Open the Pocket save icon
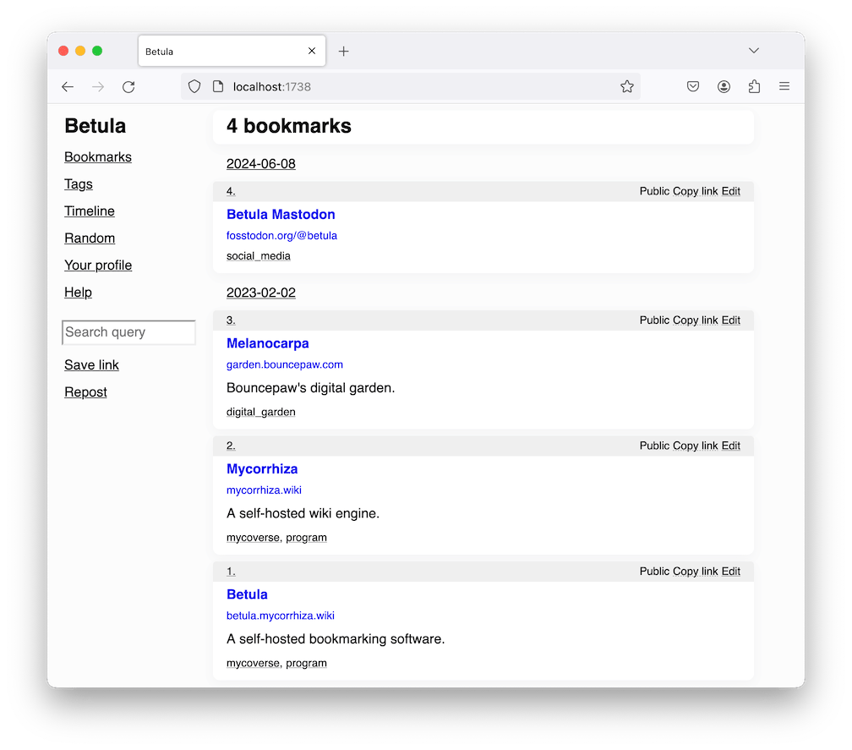The width and height of the screenshot is (852, 750). click(x=693, y=86)
